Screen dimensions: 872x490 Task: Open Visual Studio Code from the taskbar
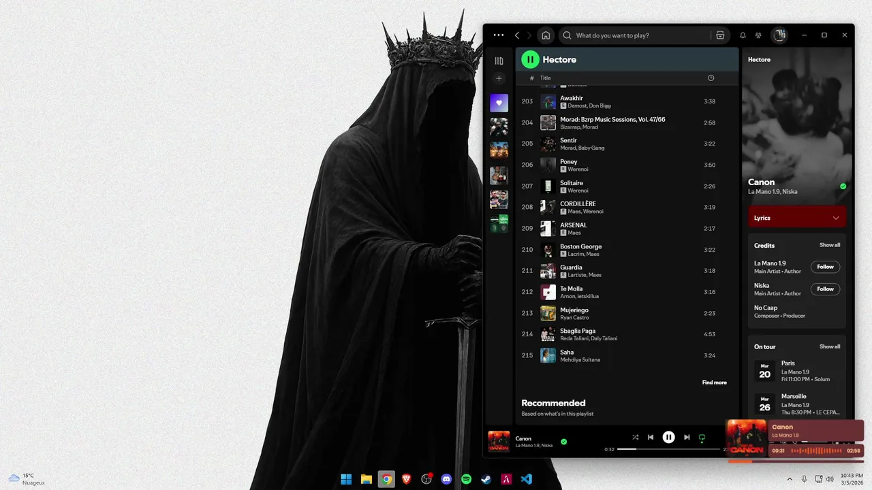pyautogui.click(x=527, y=479)
